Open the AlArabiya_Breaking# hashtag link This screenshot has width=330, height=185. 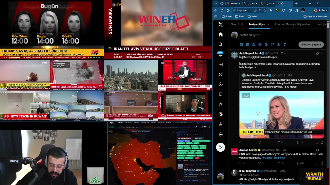(273, 158)
